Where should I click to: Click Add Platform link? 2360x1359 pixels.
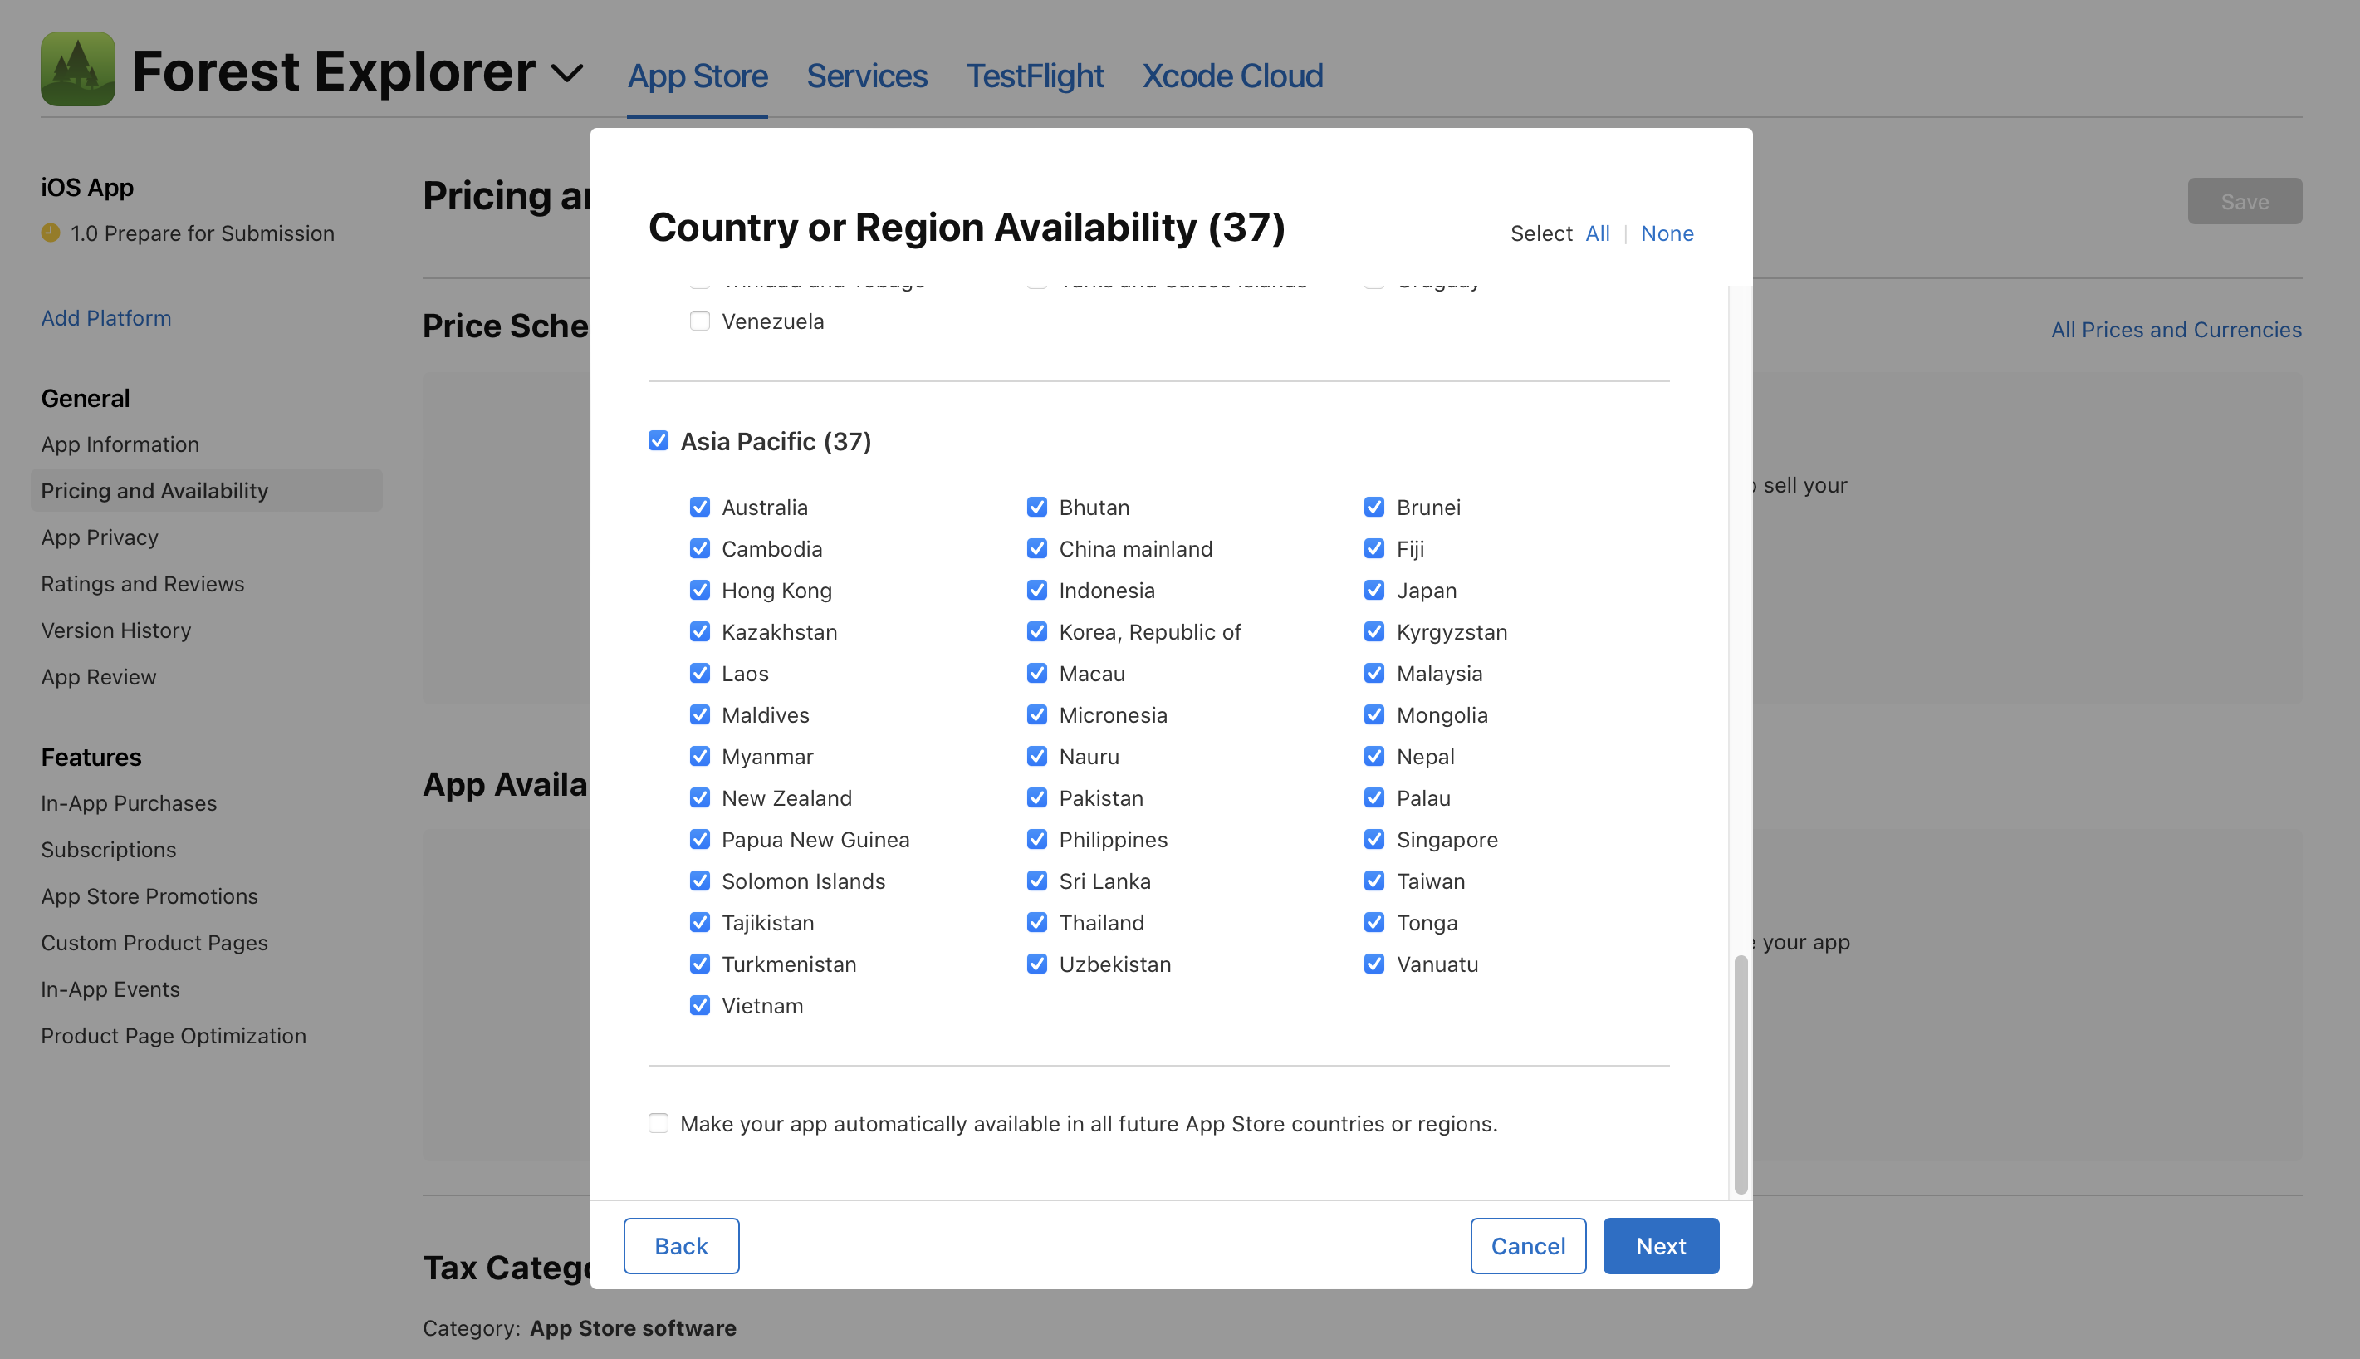[x=106, y=317]
